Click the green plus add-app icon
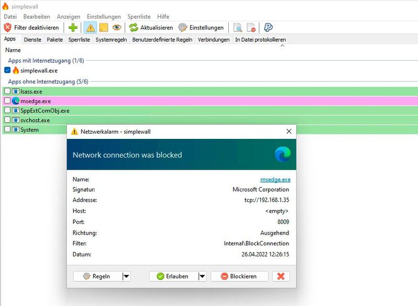The width and height of the screenshot is (418, 306). (73, 28)
